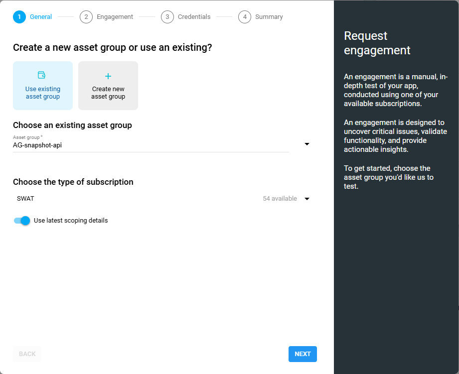
Task: Go to the Engagement step label
Action: (115, 17)
